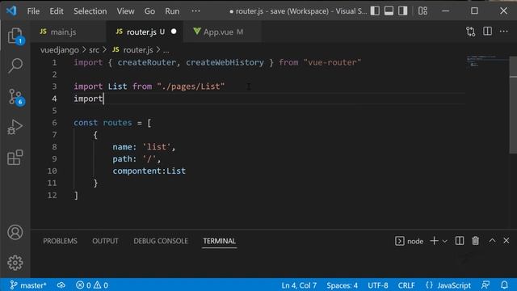The width and height of the screenshot is (517, 291).
Task: Click router.js in the breadcrumb
Action: tap(138, 50)
